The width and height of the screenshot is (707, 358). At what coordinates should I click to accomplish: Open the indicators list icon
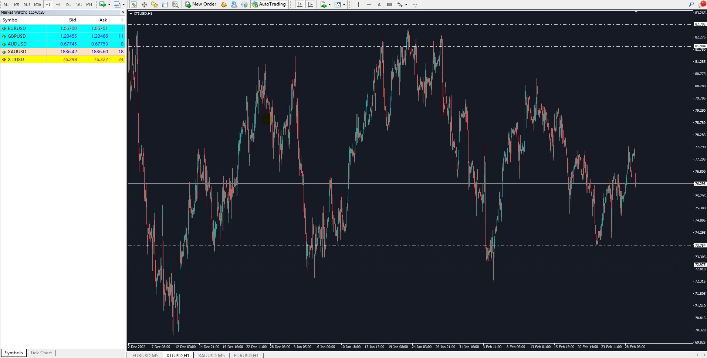(x=324, y=4)
